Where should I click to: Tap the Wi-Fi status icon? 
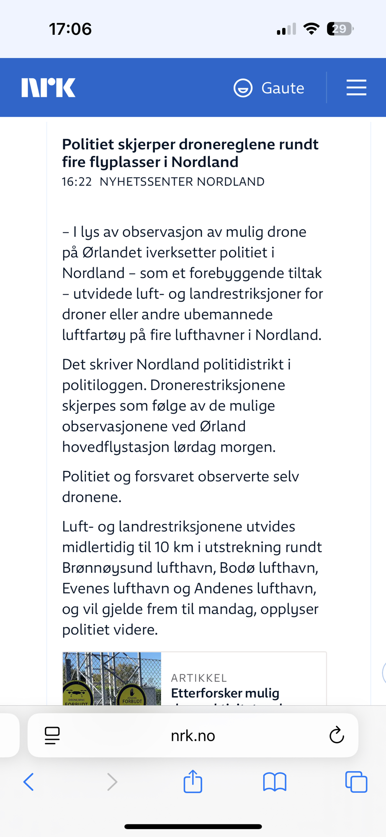pos(311,29)
